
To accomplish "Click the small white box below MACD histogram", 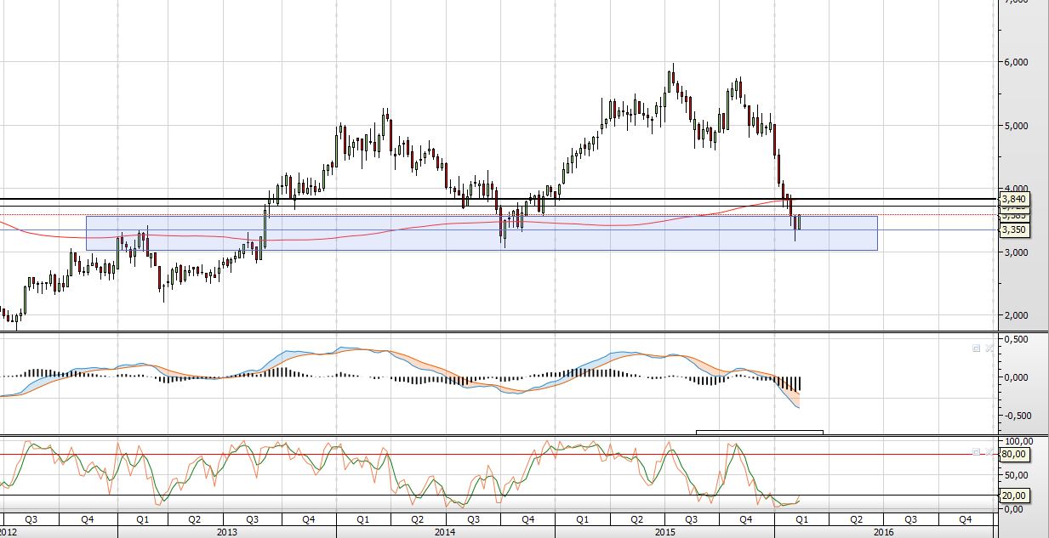I will 759,432.
